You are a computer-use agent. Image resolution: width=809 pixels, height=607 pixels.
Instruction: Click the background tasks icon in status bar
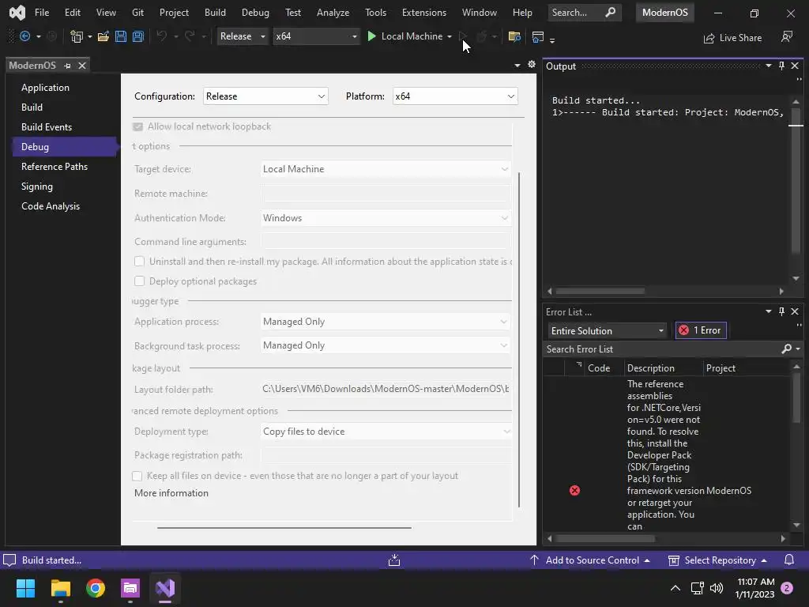click(394, 560)
